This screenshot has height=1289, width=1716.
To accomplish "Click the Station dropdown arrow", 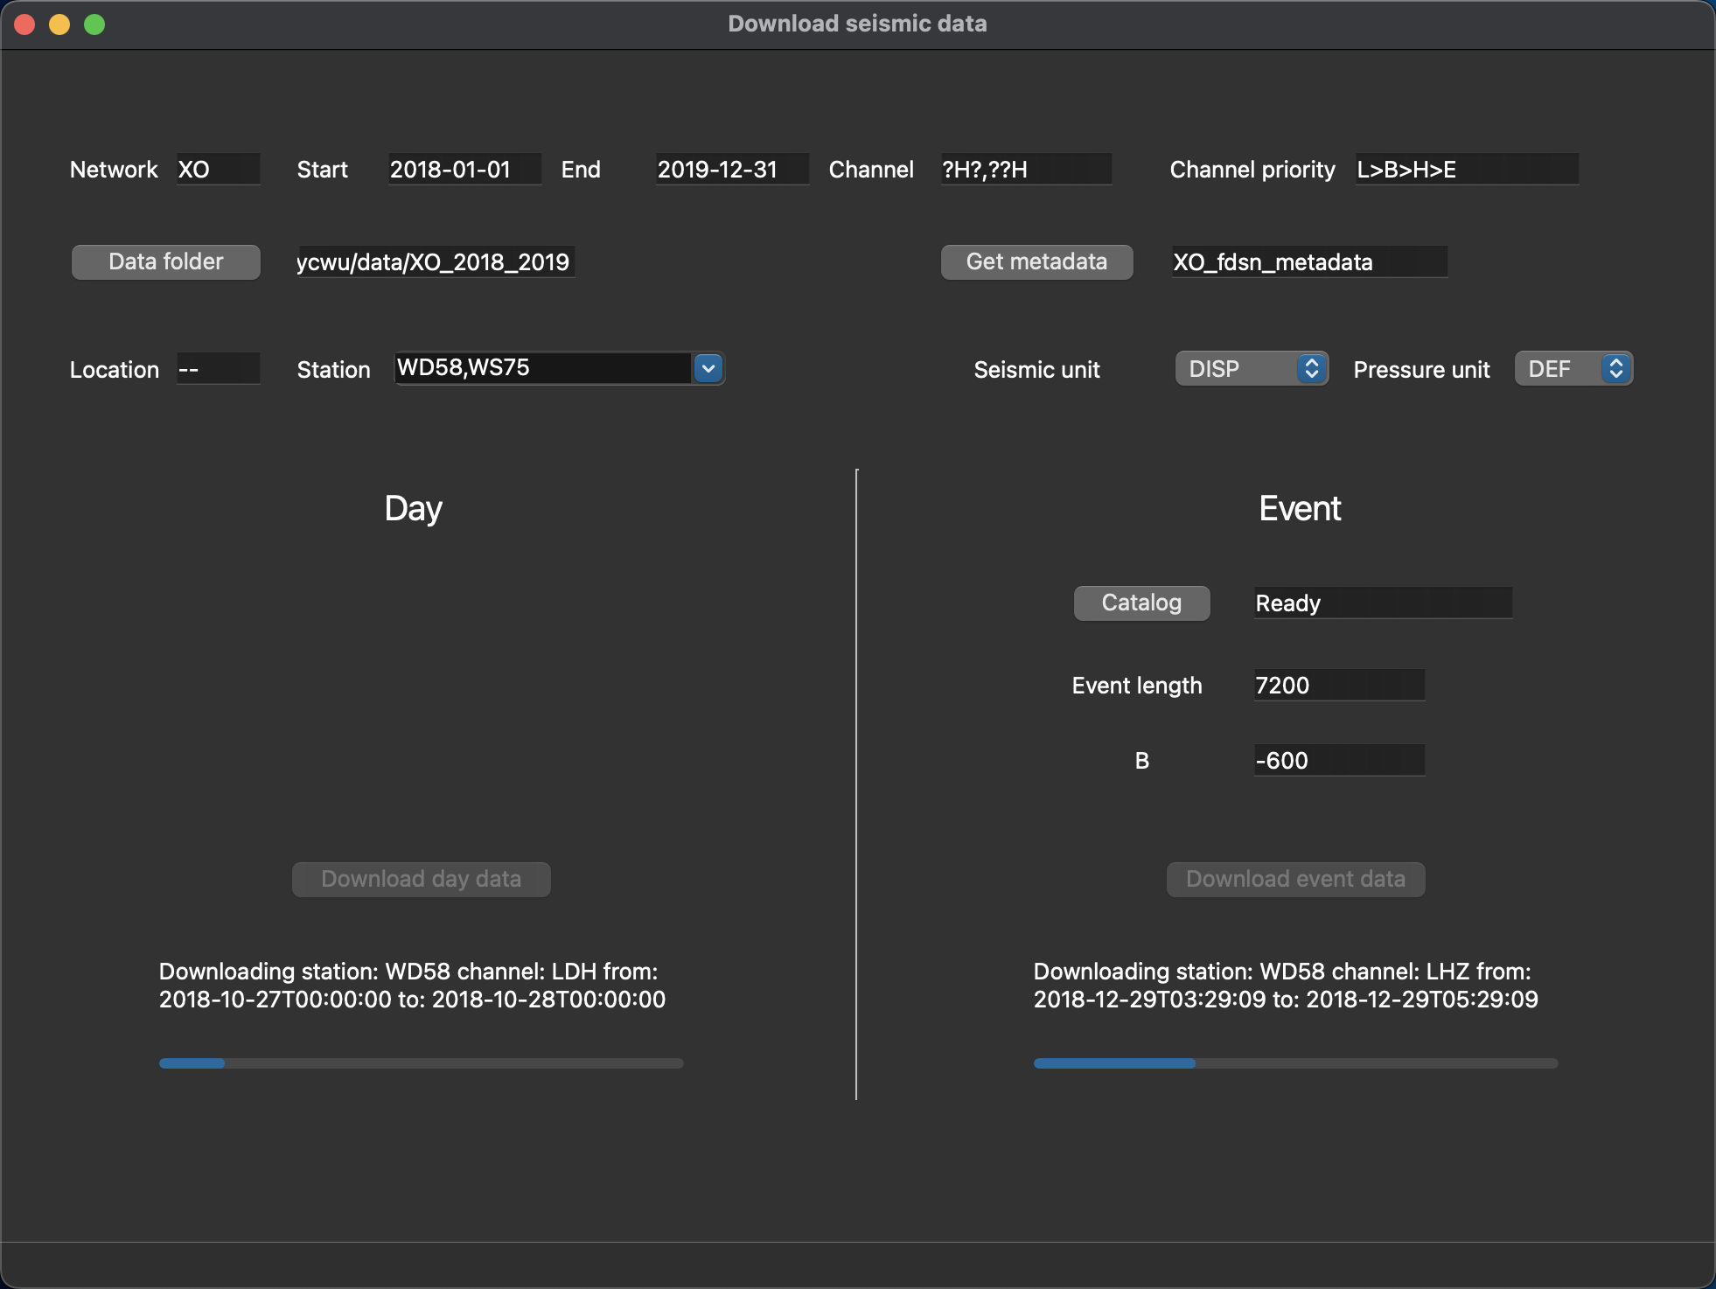I will pos(709,368).
